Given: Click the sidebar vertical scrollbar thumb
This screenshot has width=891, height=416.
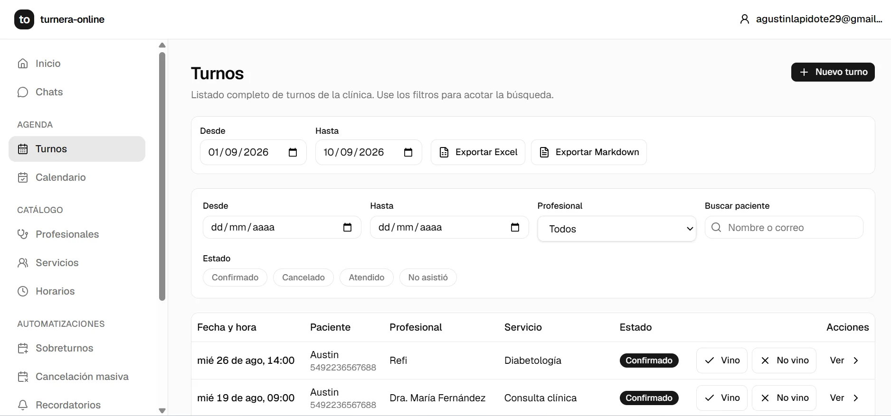Looking at the screenshot, I should tap(162, 176).
